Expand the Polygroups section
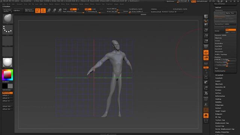The height and width of the screenshot is (135, 240). tap(219, 105)
